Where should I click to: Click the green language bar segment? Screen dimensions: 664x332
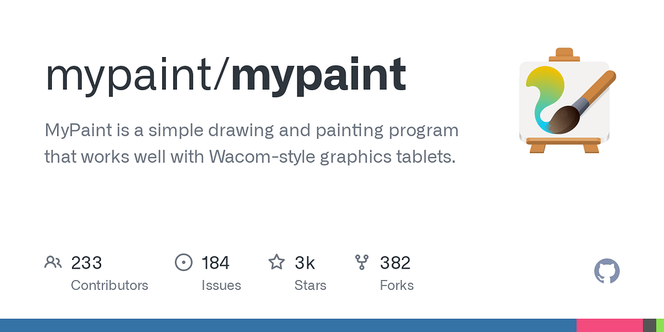660,326
